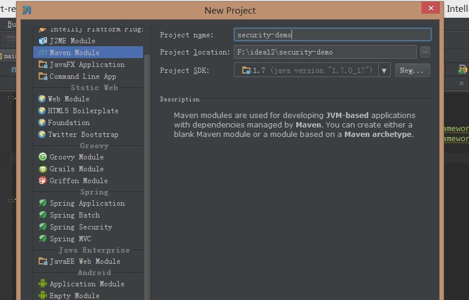The height and width of the screenshot is (300, 469).
Task: Choose Griffon Module type
Action: point(88,181)
